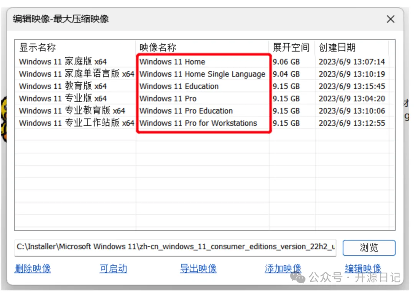The image size is (414, 294).
Task: Select the Windows 11 家庭版 x64 row
Action: pos(63,62)
